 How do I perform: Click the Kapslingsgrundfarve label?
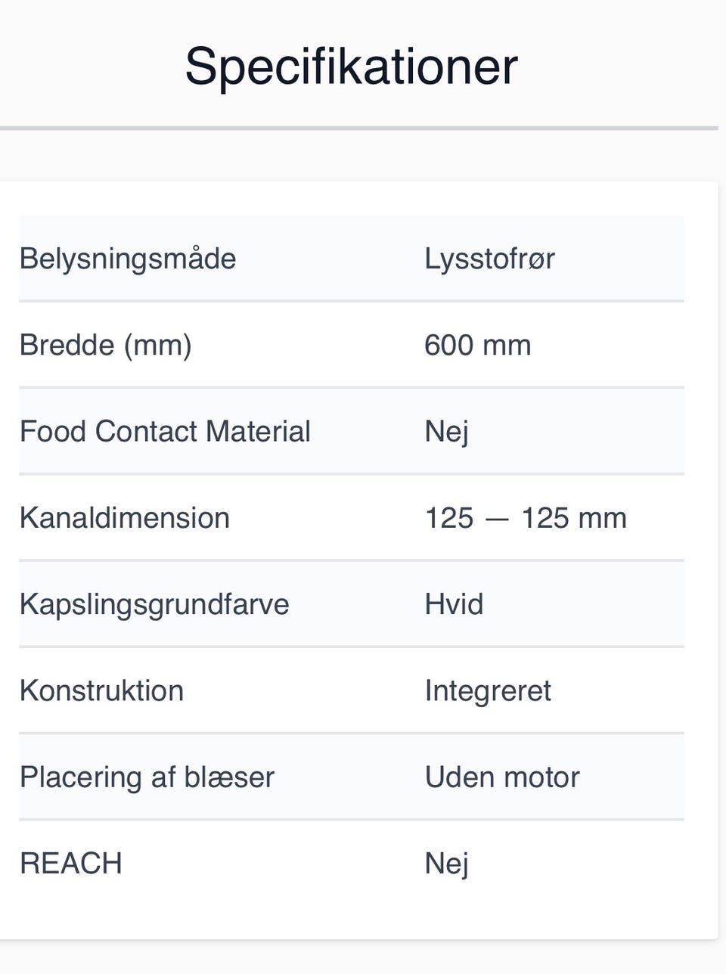point(154,604)
